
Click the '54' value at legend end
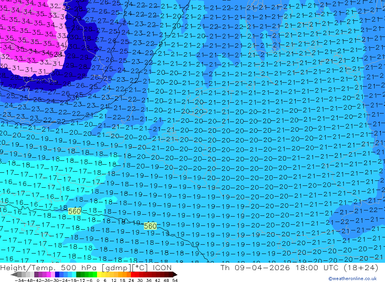click(175, 280)
